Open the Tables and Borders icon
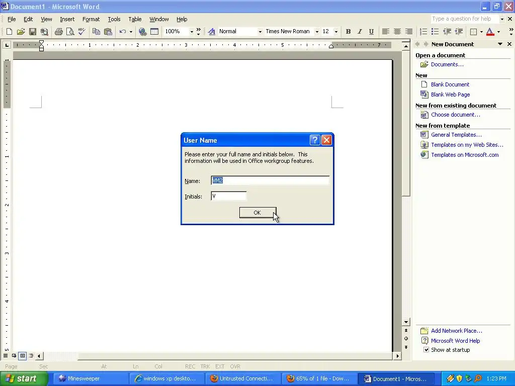The height and width of the screenshot is (386, 515). 154,32
